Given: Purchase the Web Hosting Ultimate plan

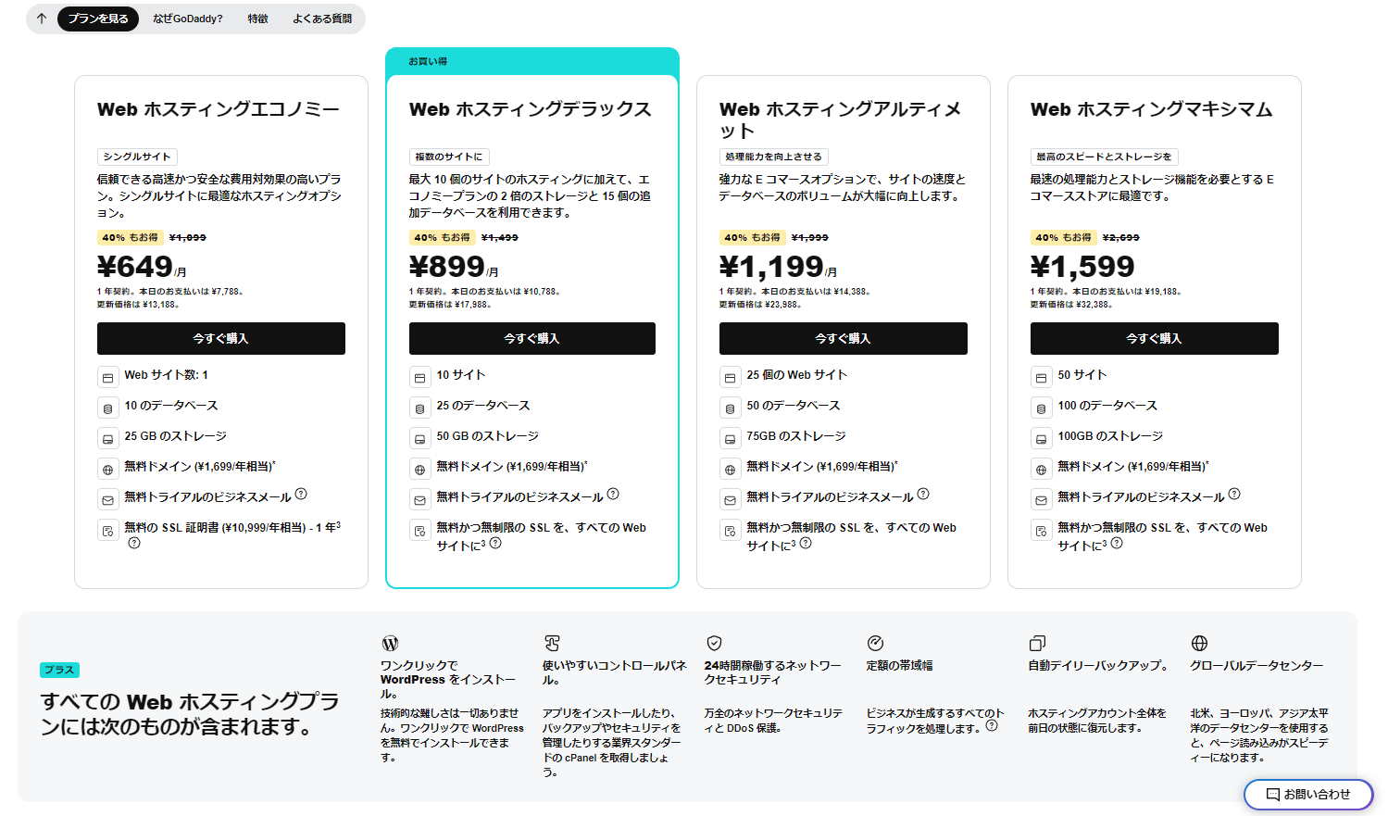Looking at the screenshot, I should [843, 339].
